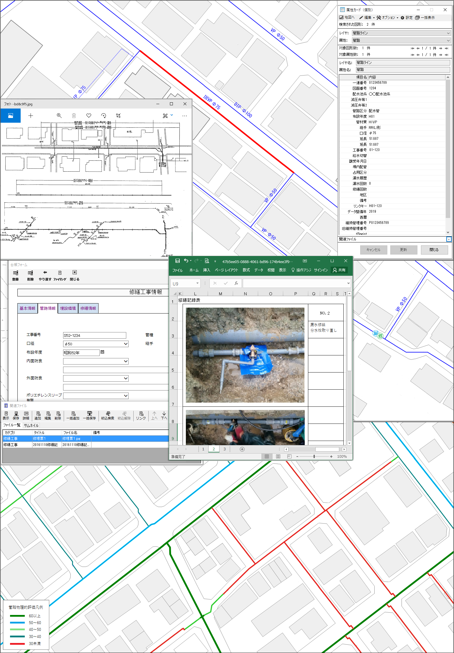Click 絞込検索 in the 関連ファイル toolbar
This screenshot has width=454, height=653.
108,416
